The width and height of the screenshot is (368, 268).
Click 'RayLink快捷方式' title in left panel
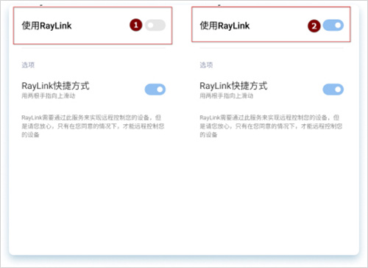pos(55,86)
